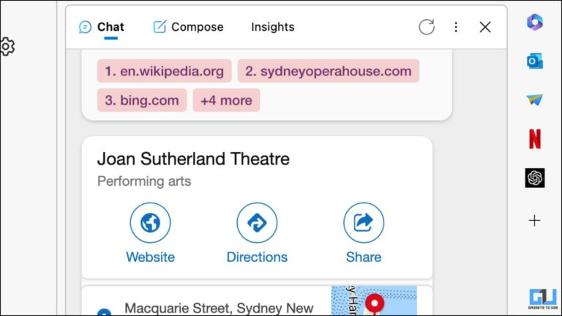Open the Insights tab

point(272,27)
